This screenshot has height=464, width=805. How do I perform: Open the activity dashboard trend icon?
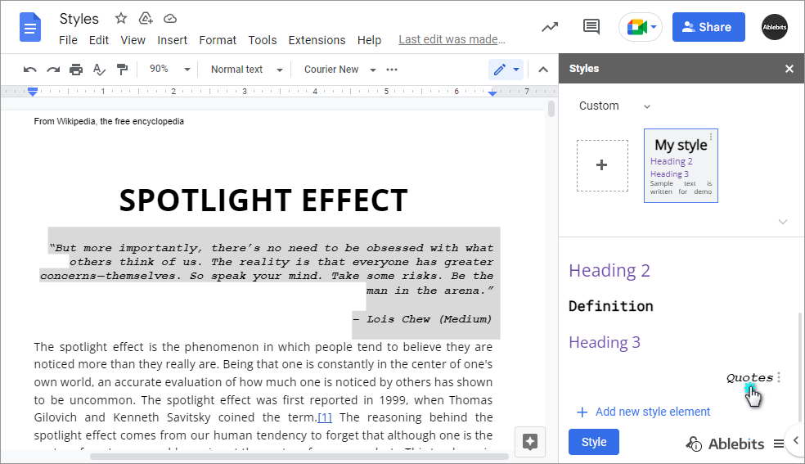[550, 27]
